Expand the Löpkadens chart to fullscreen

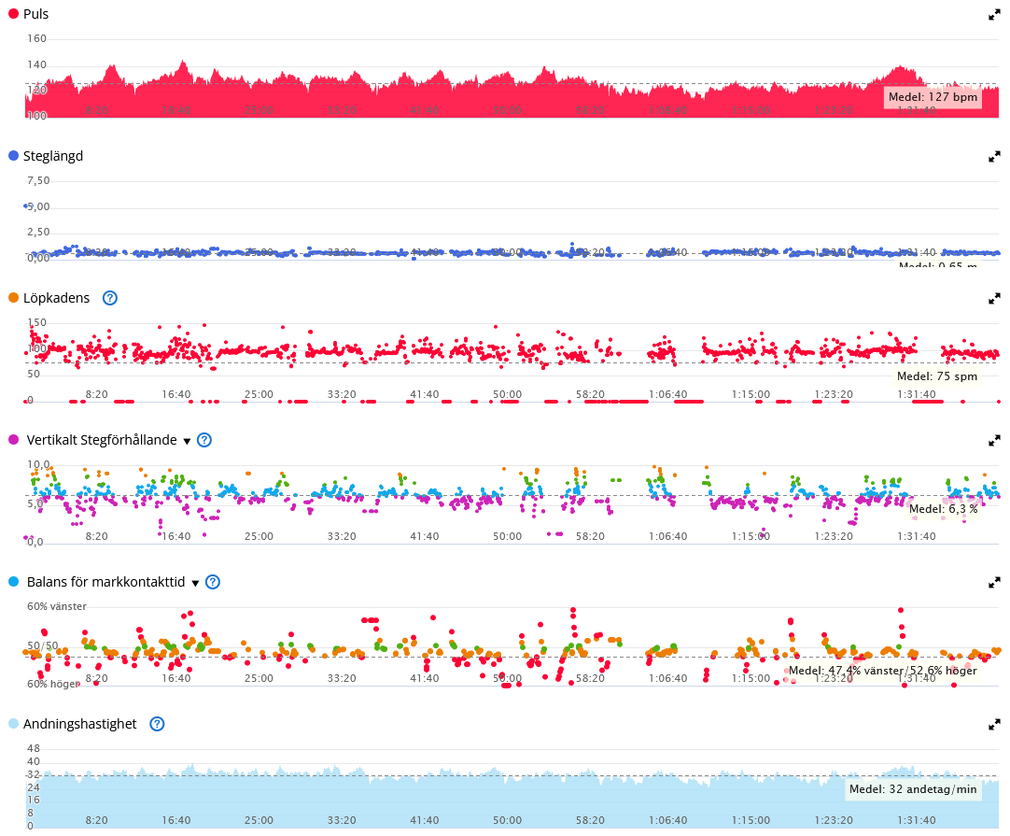(994, 298)
